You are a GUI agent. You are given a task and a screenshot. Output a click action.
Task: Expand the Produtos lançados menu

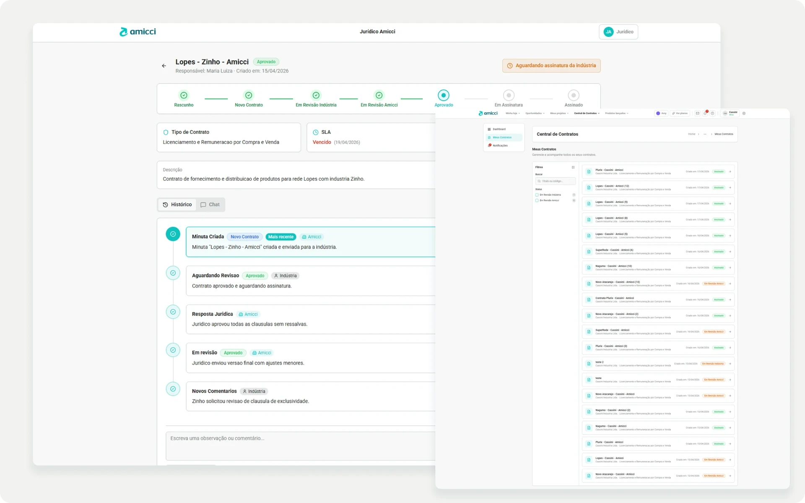pyautogui.click(x=617, y=113)
